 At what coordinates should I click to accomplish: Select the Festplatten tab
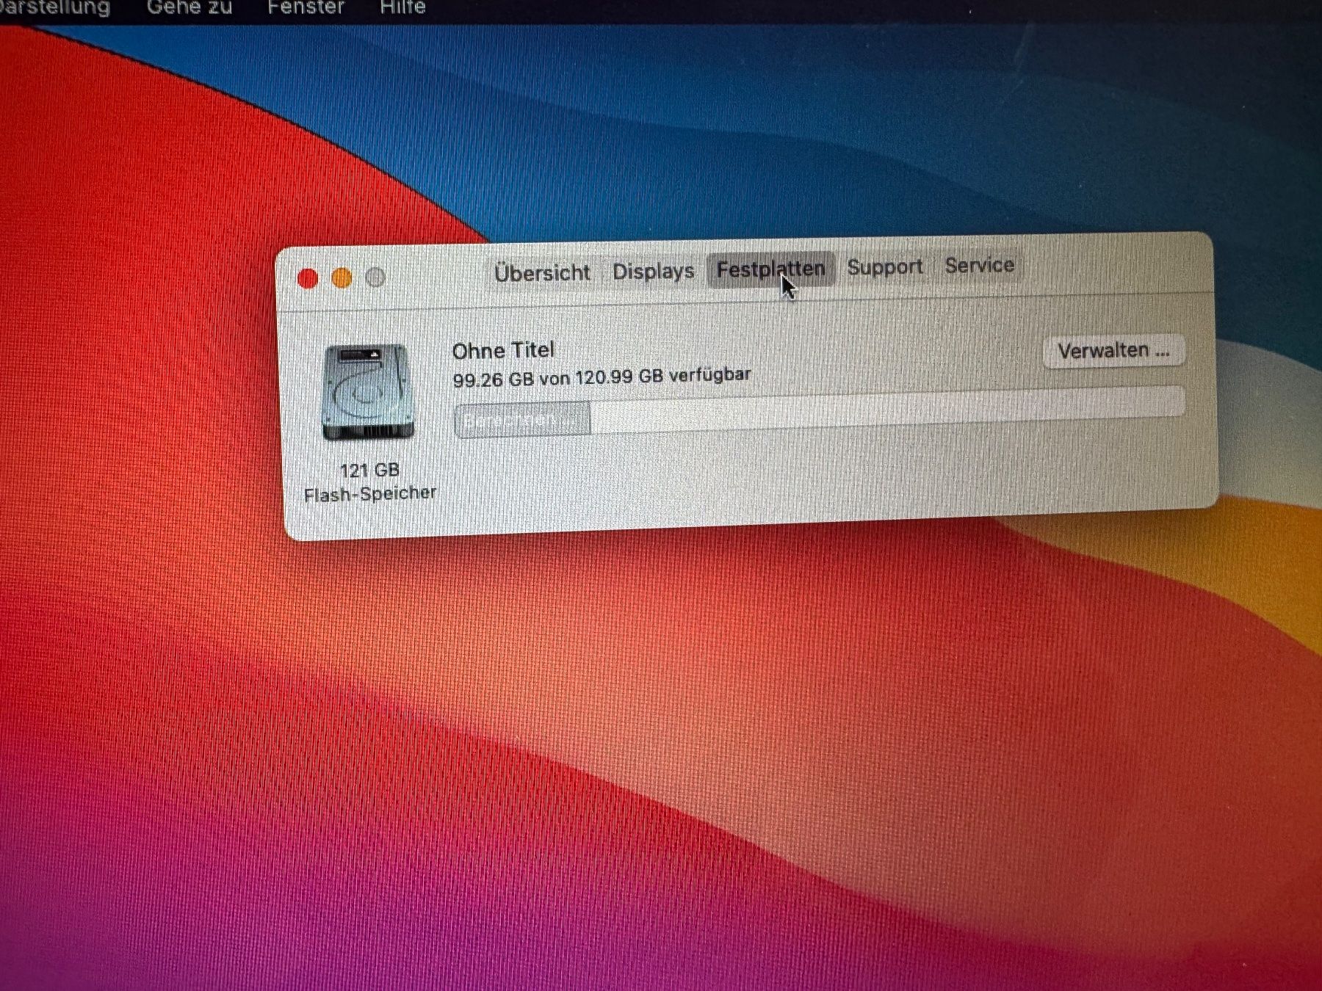coord(770,269)
